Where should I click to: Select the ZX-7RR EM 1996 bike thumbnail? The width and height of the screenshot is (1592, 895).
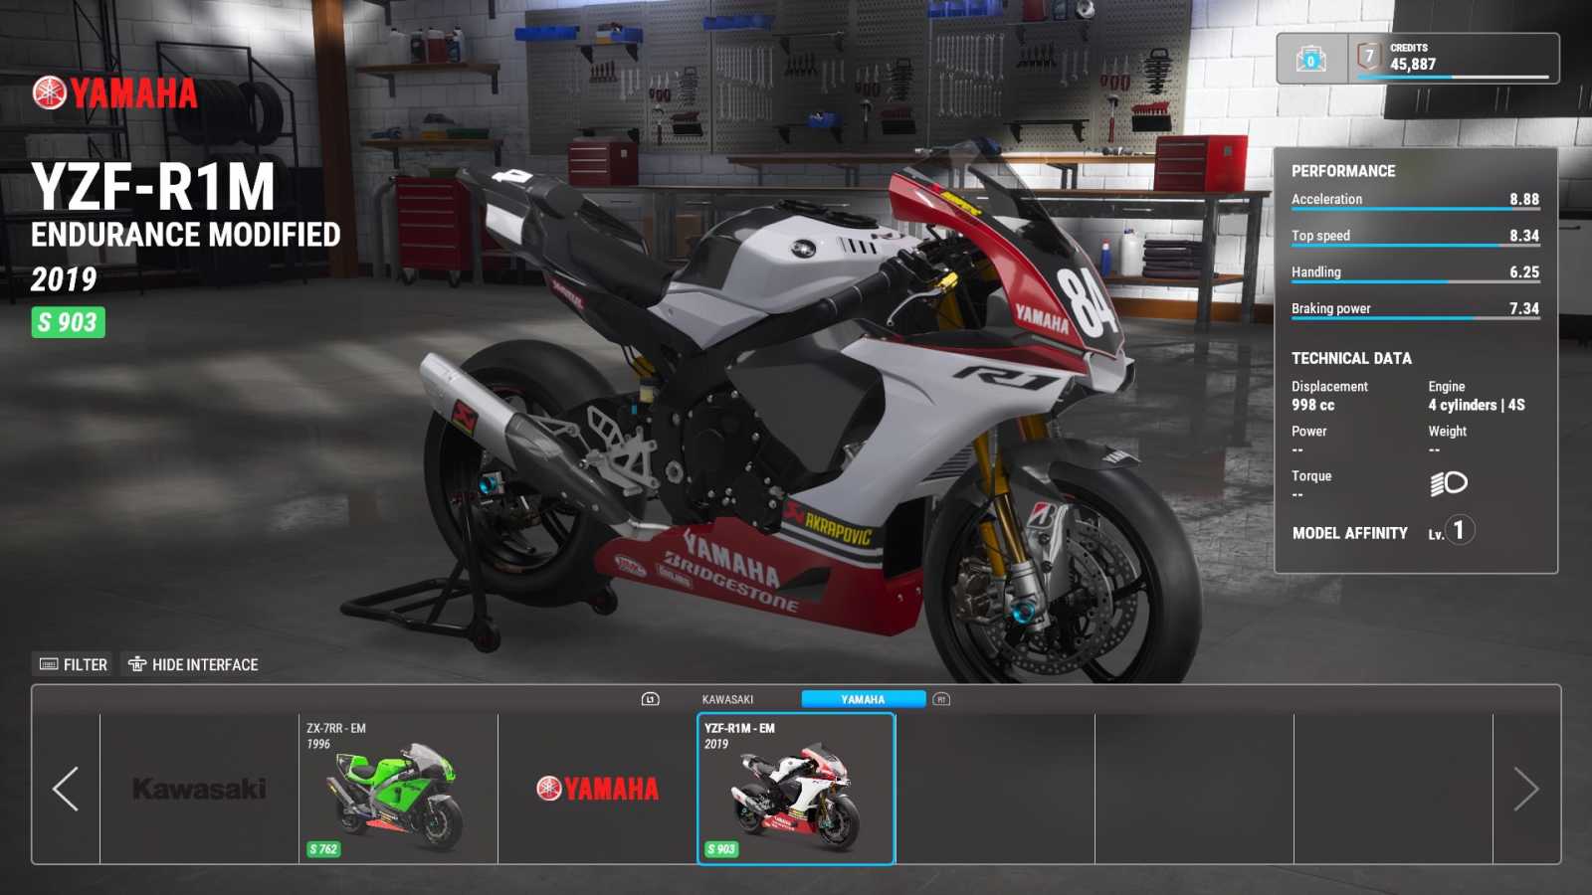pos(398,789)
